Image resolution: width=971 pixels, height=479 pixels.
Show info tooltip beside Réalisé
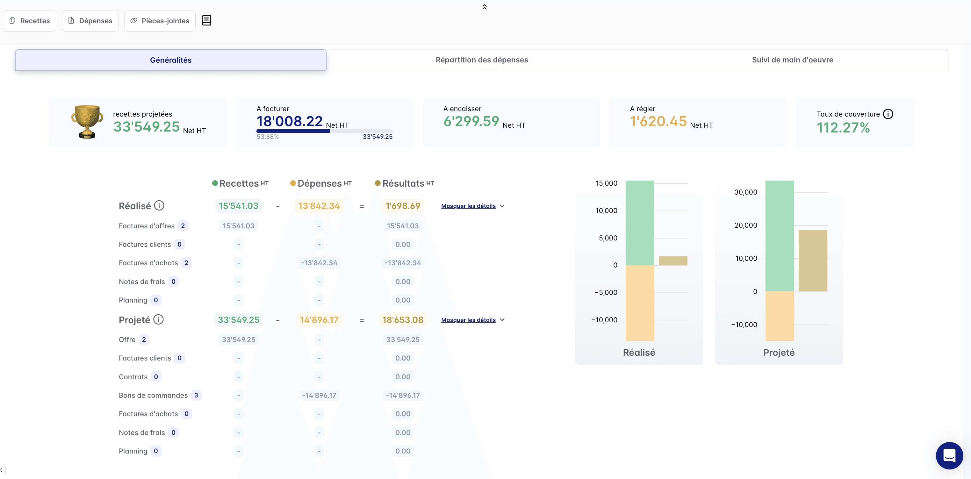pos(159,205)
